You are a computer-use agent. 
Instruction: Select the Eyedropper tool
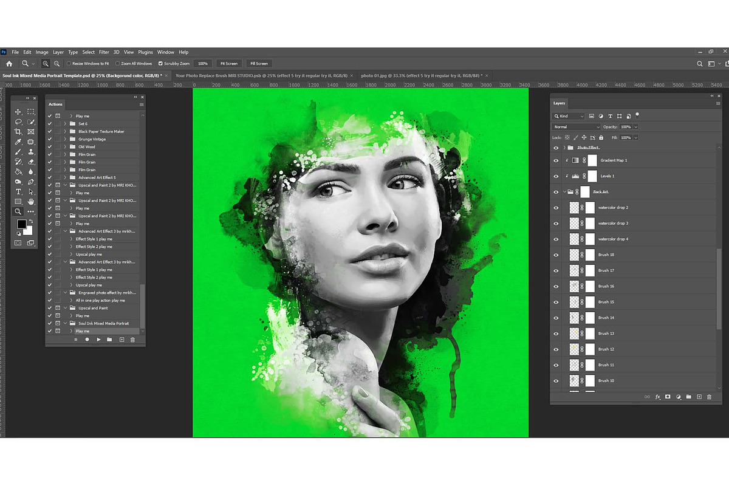pyautogui.click(x=18, y=142)
